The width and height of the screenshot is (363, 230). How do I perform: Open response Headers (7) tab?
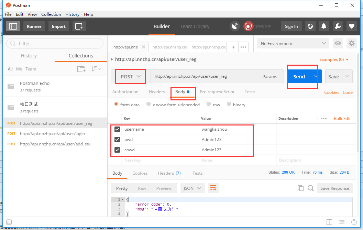point(169,173)
